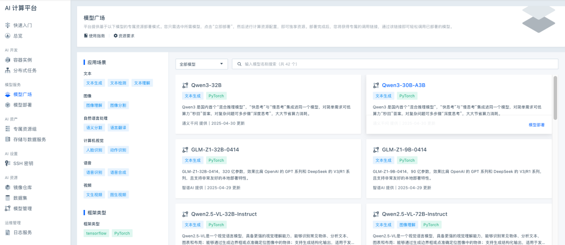This screenshot has height=245, width=565.
Task: Click 图像理解 tag on Qwen2.5-VL-72B-Instruct card
Action: (x=407, y=225)
